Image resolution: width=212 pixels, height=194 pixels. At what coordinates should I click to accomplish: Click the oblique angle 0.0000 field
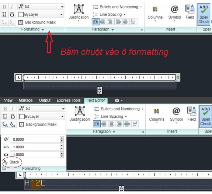coord(35,139)
